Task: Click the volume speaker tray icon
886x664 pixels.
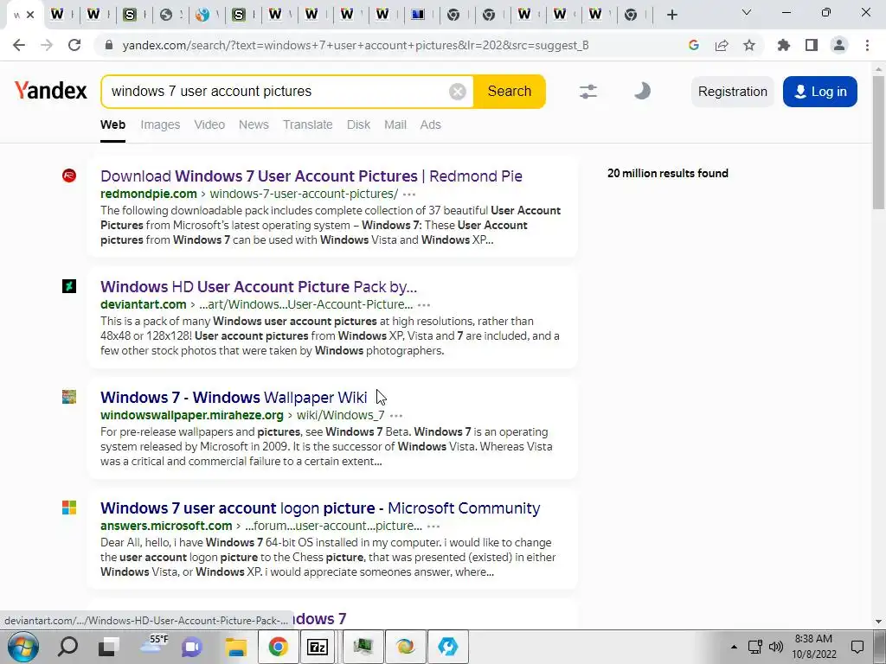Action: (776, 647)
